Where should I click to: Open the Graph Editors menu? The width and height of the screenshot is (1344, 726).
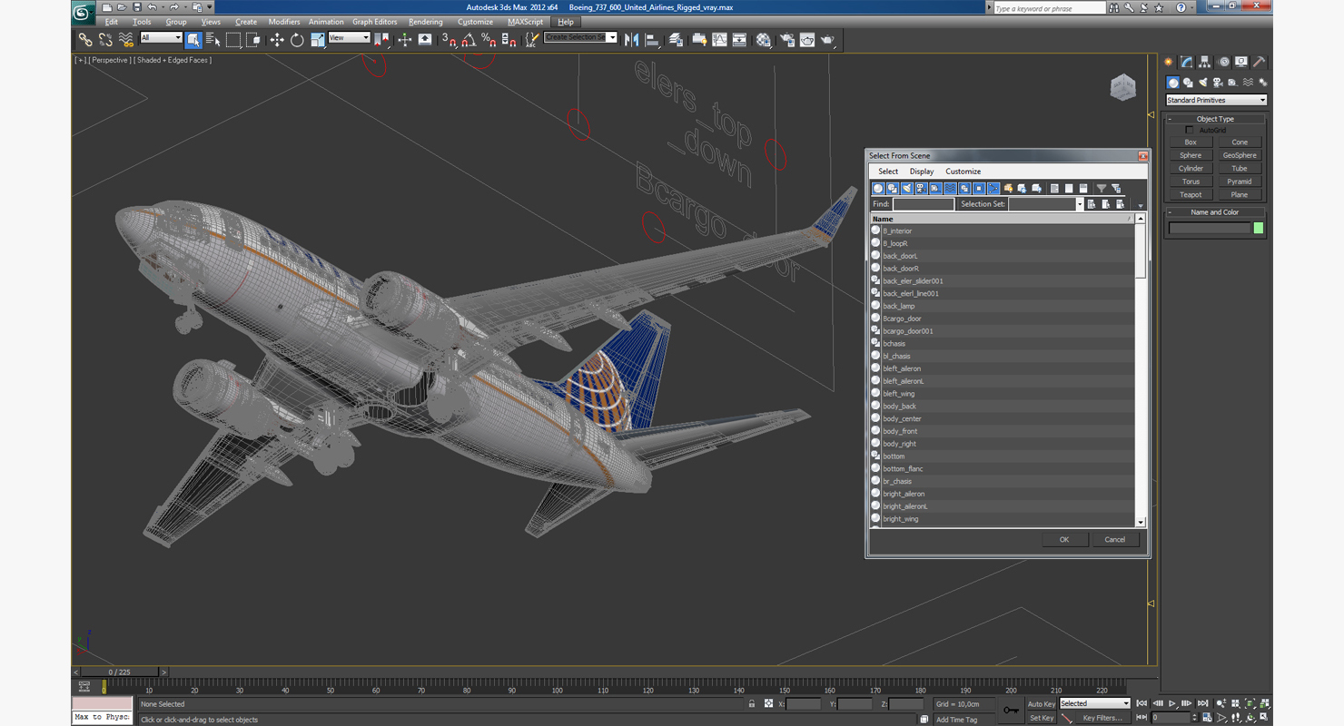click(374, 22)
